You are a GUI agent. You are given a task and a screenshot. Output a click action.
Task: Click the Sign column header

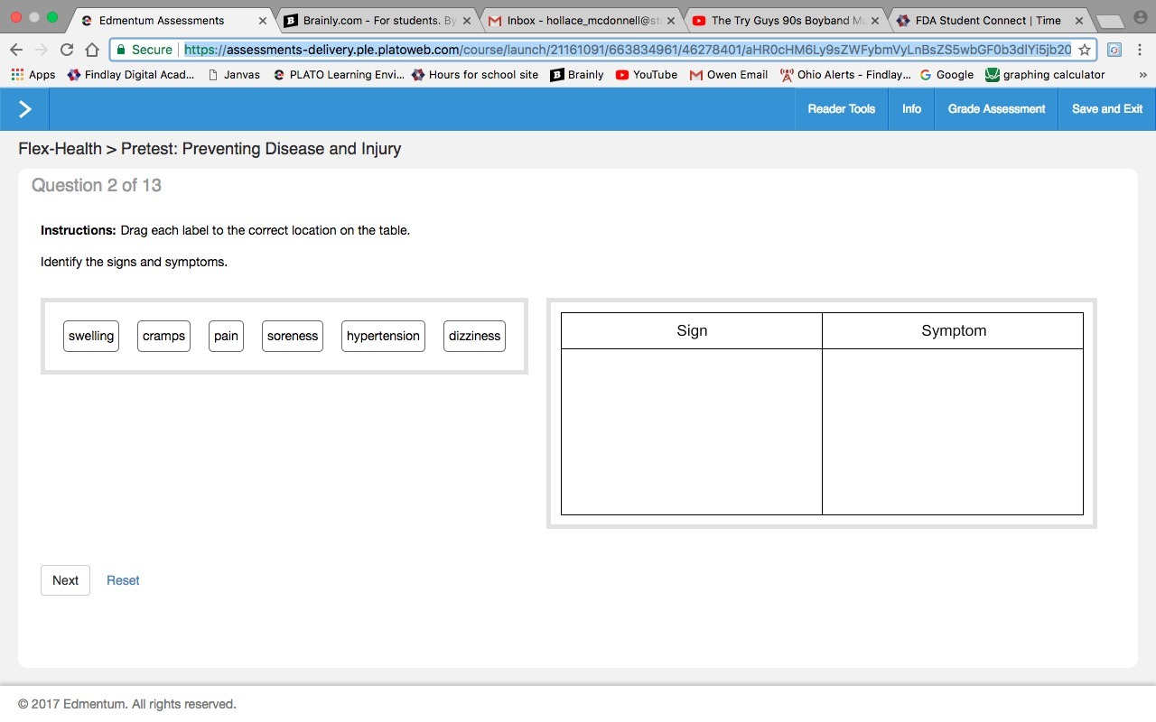click(x=692, y=330)
